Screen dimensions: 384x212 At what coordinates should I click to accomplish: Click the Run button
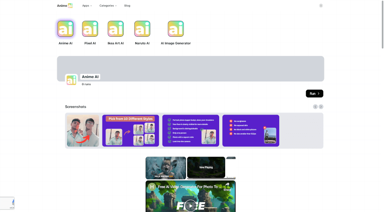314,93
